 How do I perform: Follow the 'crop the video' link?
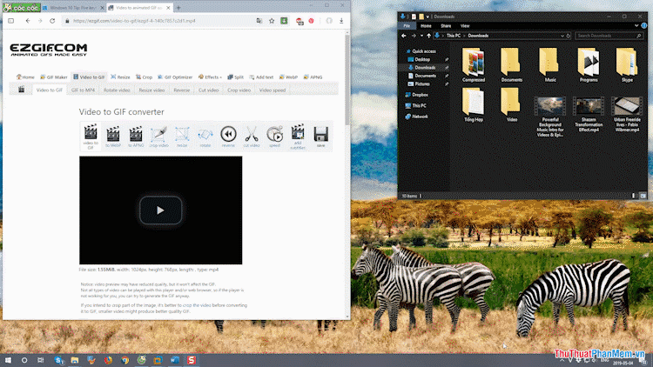(x=197, y=305)
